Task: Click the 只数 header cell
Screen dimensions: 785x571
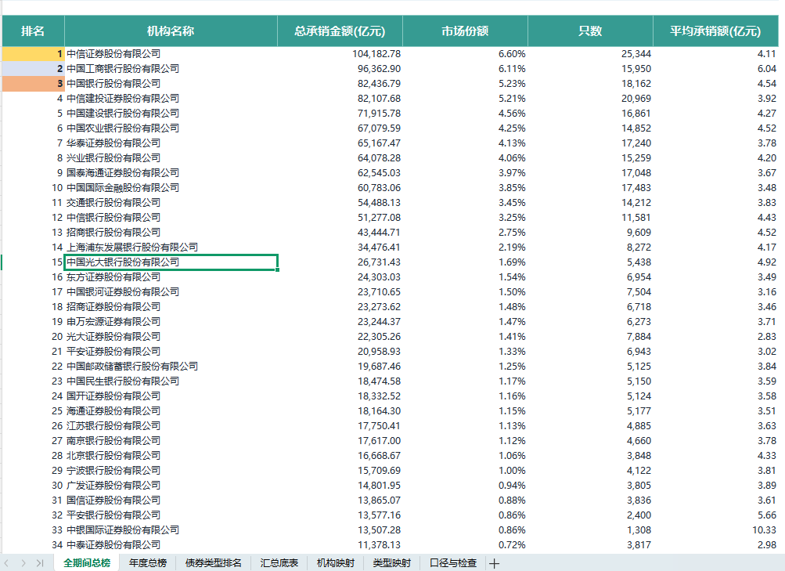Action: pos(590,31)
